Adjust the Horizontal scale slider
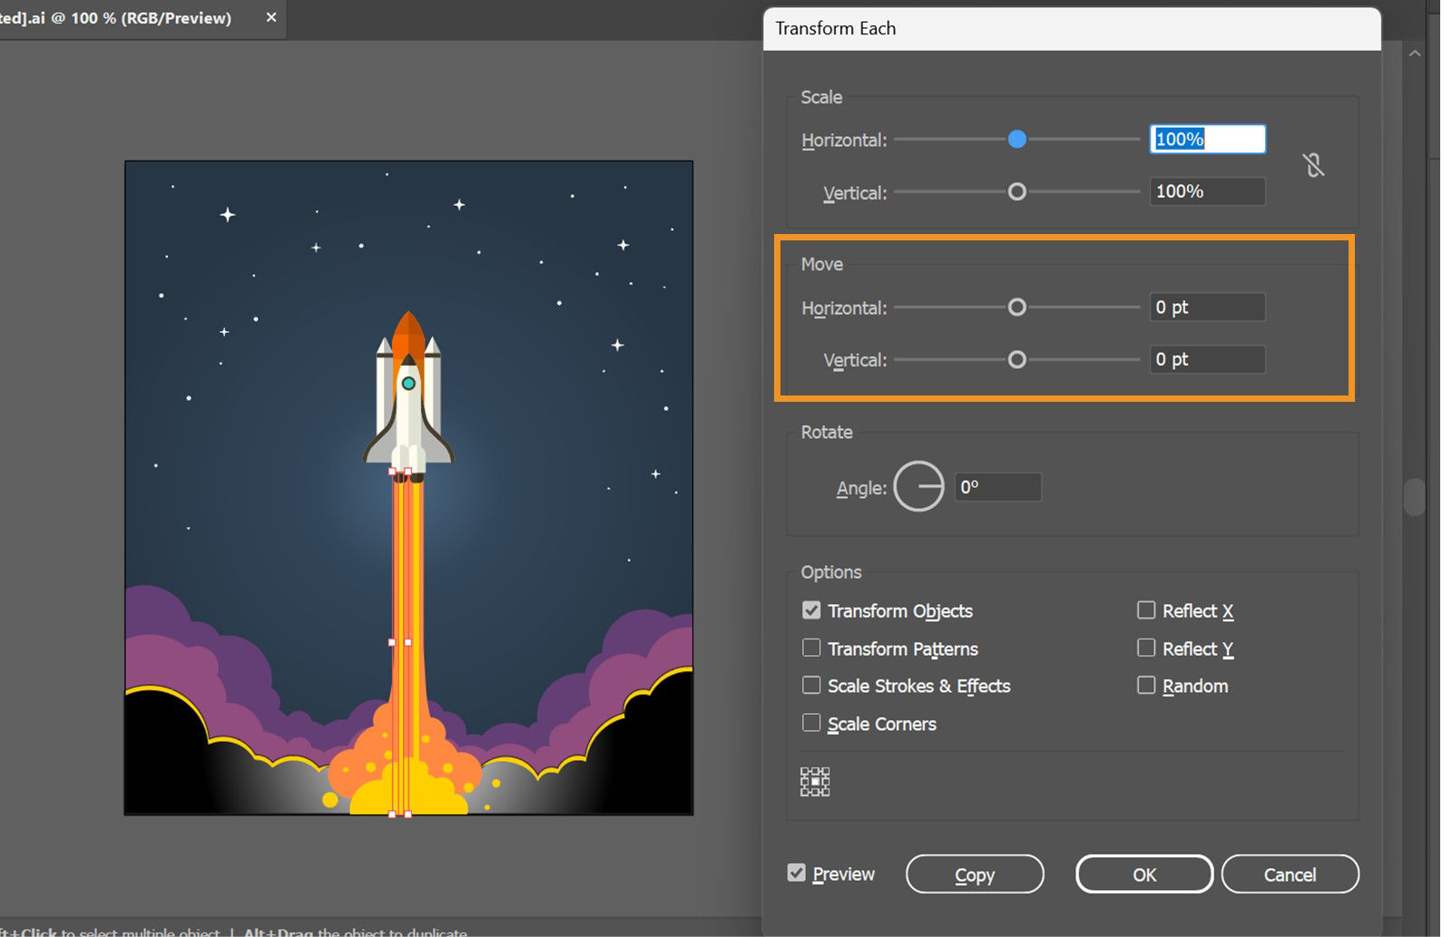Image resolution: width=1452 pixels, height=937 pixels. [x=1017, y=140]
